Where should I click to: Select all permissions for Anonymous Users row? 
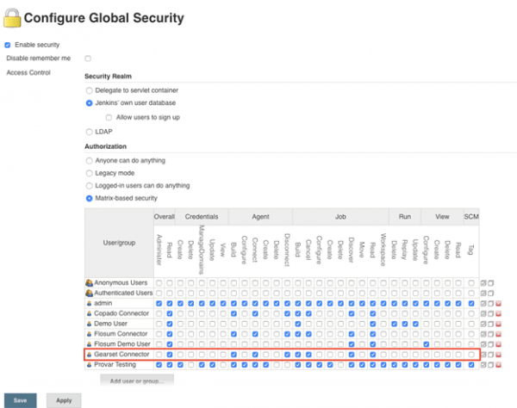click(483, 283)
